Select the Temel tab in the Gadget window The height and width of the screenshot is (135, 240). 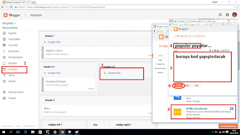160,56
